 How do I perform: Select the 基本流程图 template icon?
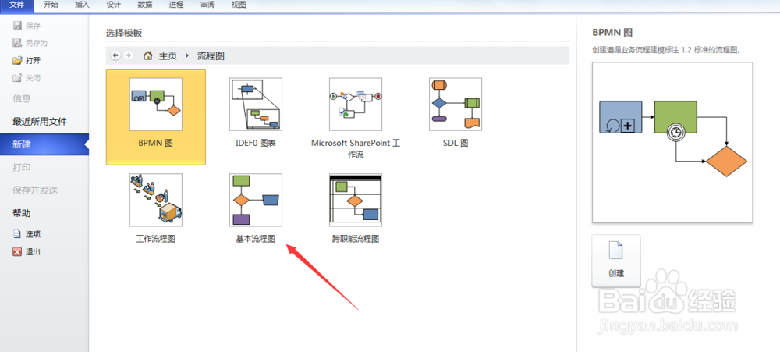(x=256, y=200)
